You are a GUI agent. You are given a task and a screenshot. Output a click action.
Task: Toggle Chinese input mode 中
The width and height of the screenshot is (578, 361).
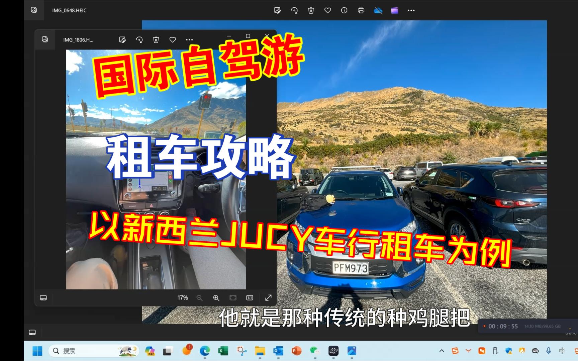(562, 351)
